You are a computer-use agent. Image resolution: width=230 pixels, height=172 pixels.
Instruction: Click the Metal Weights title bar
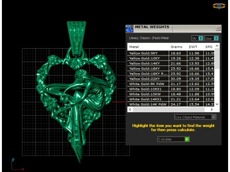[174, 29]
